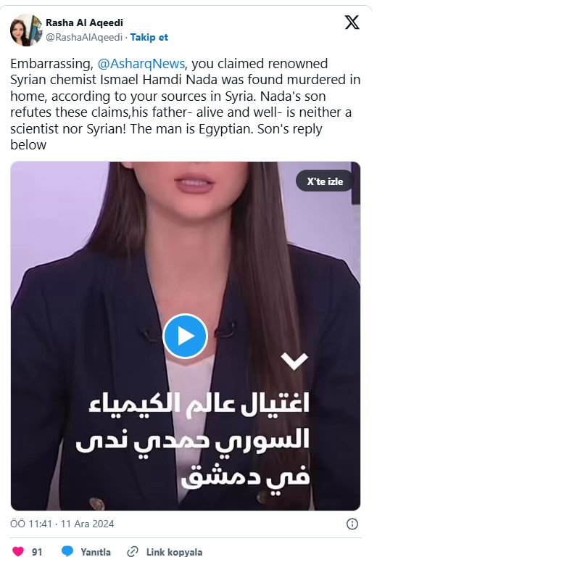Click the chain link icon

click(133, 552)
